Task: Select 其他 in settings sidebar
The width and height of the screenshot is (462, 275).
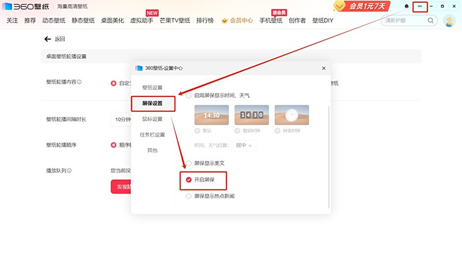Action: [152, 150]
